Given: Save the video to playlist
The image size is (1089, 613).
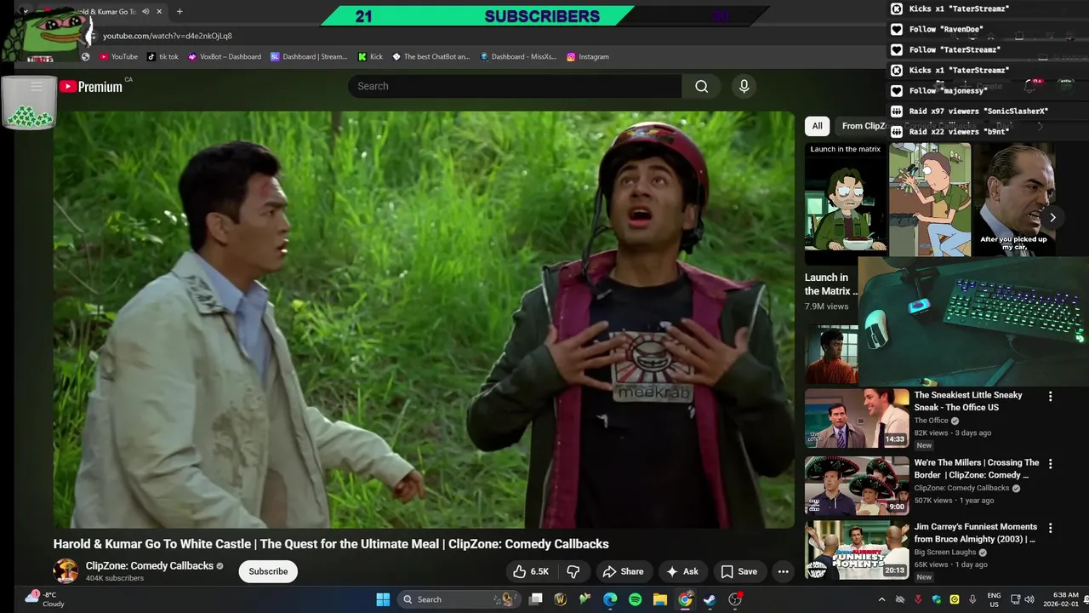Looking at the screenshot, I should click(x=738, y=571).
